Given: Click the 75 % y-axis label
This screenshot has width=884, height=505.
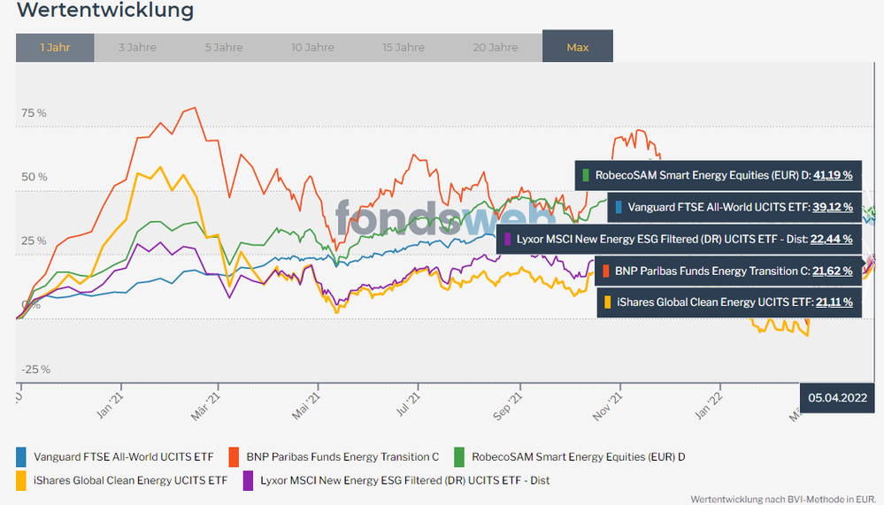Looking at the screenshot, I should [x=34, y=113].
